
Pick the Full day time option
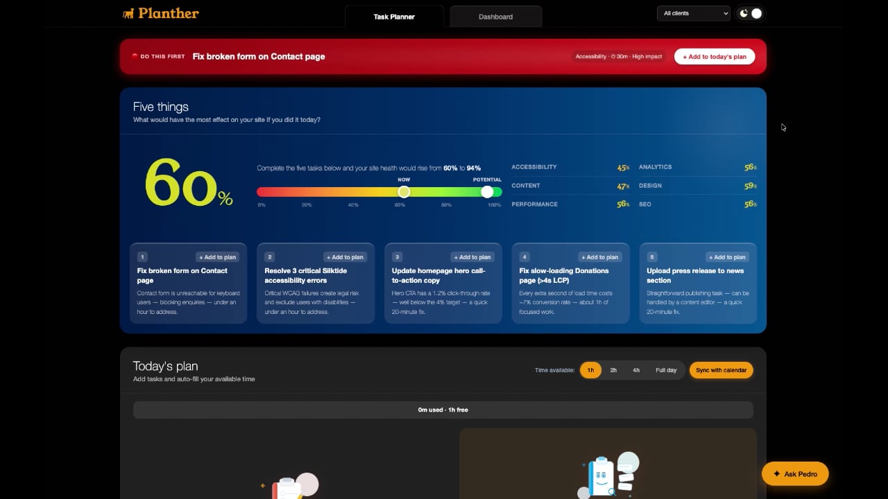666,370
